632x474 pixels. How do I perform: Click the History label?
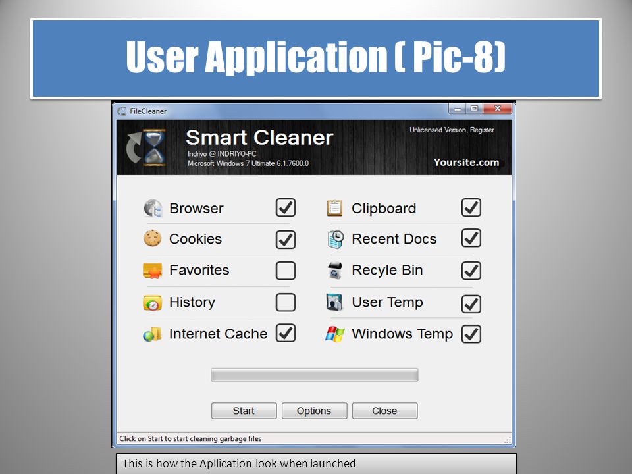click(x=192, y=302)
